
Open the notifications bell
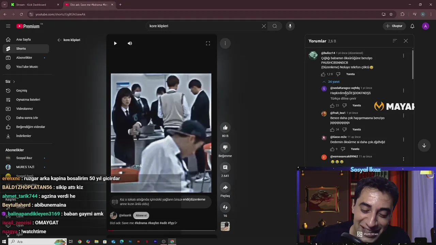(412, 26)
